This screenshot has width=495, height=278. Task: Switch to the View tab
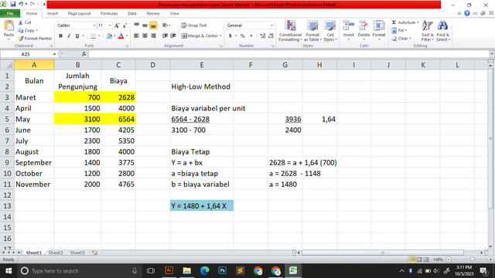tap(174, 14)
